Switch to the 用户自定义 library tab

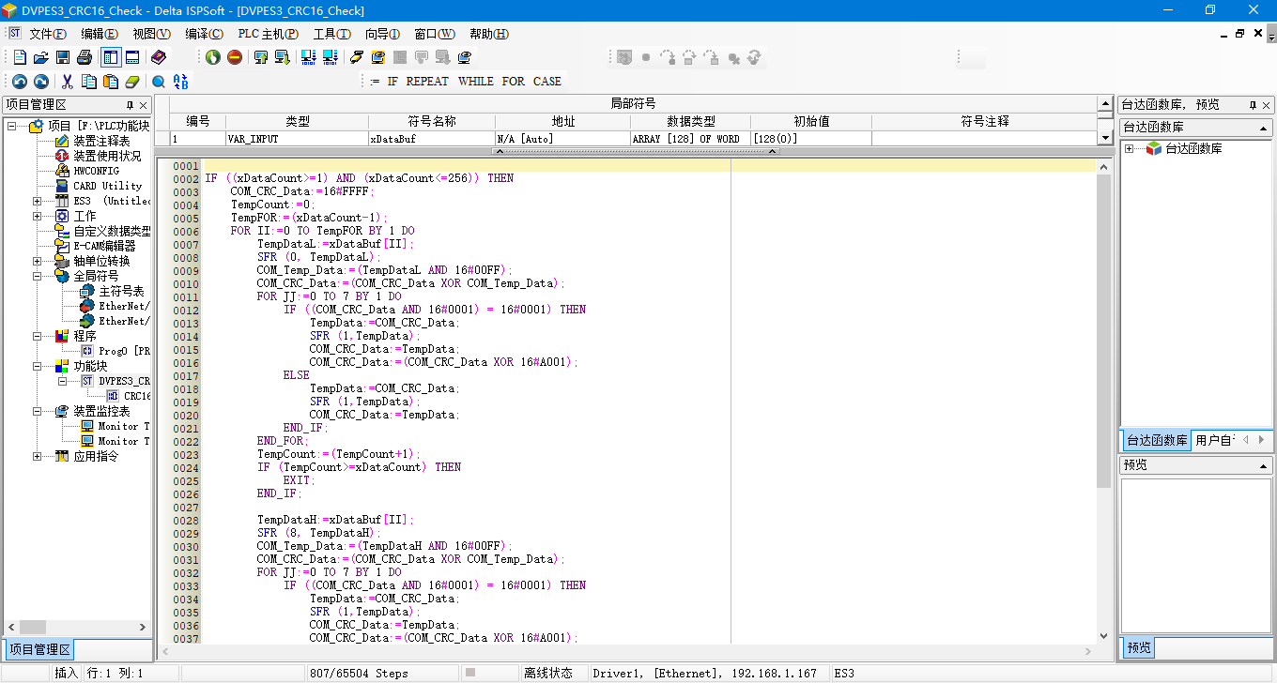tap(1214, 440)
